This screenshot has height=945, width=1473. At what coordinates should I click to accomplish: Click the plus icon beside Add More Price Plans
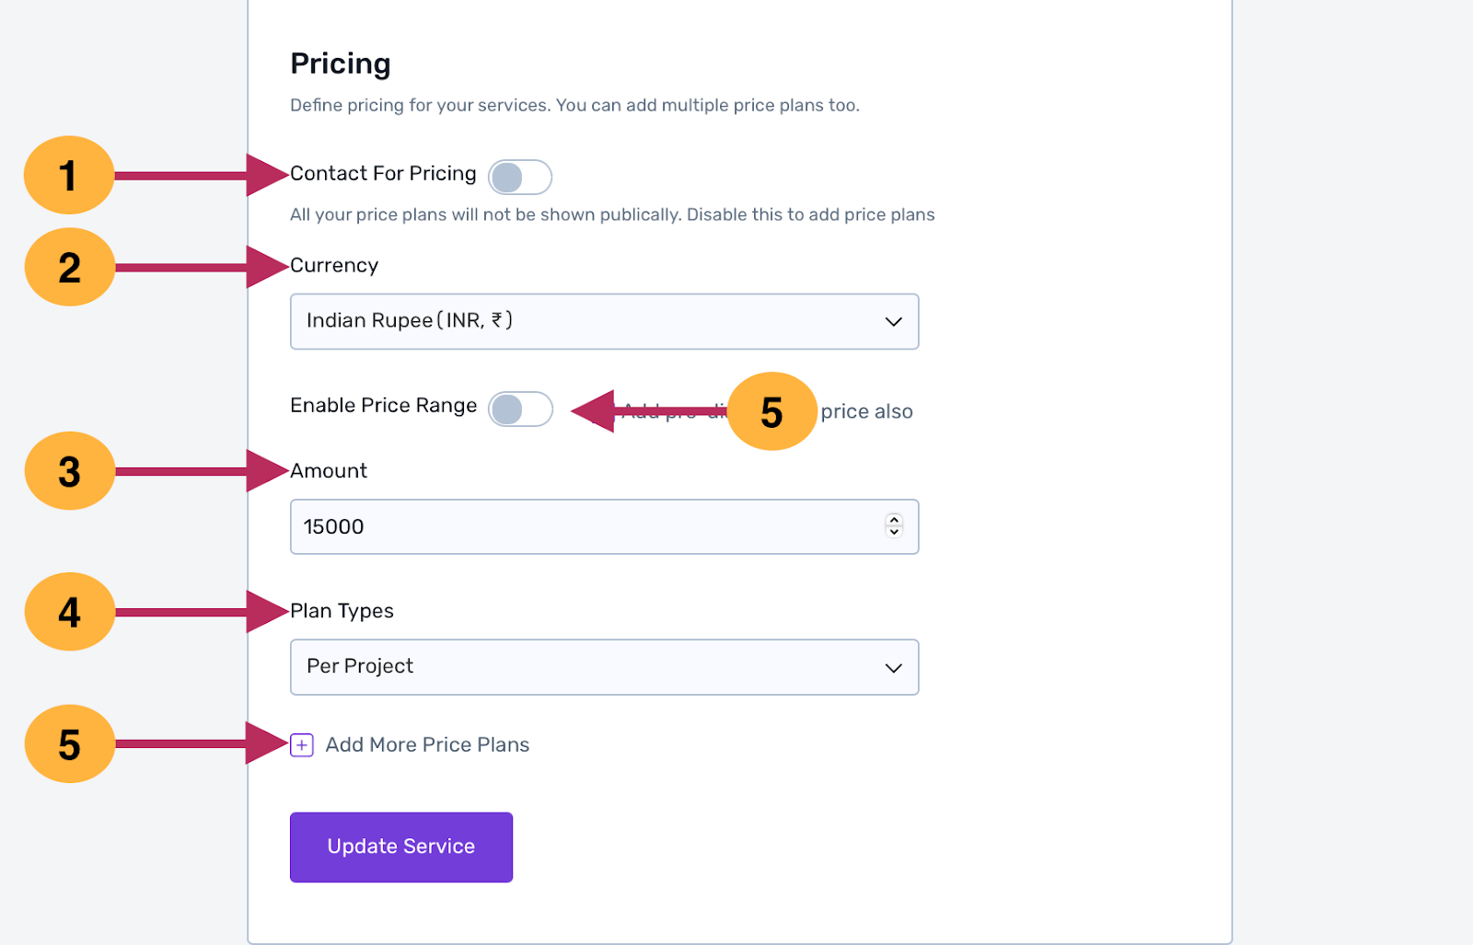coord(302,744)
